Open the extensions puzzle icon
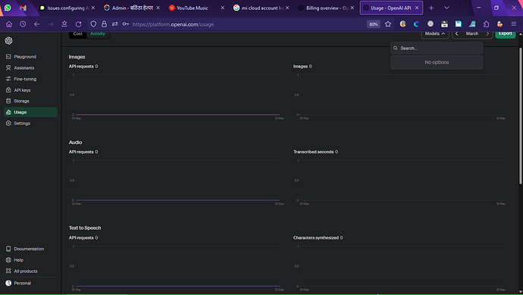The image size is (523, 295). [x=486, y=24]
